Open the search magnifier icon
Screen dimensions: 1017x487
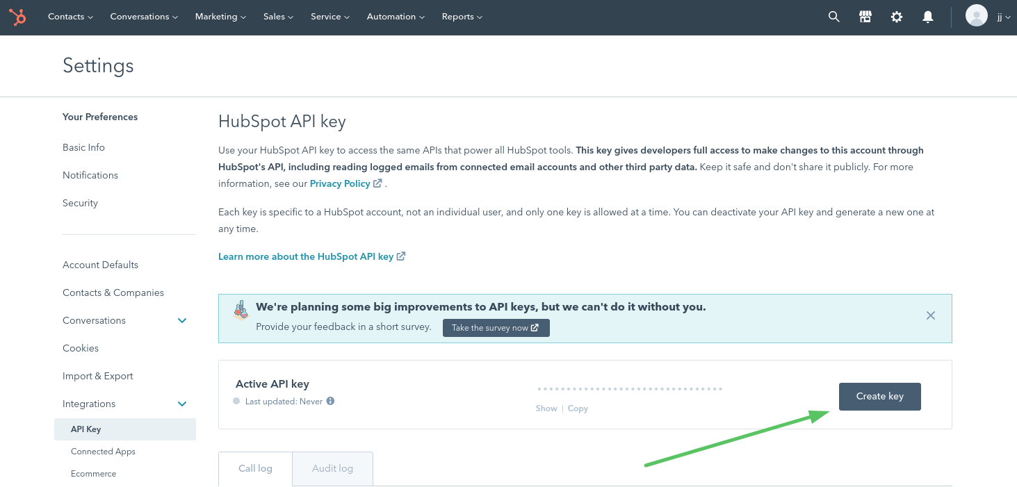(834, 17)
